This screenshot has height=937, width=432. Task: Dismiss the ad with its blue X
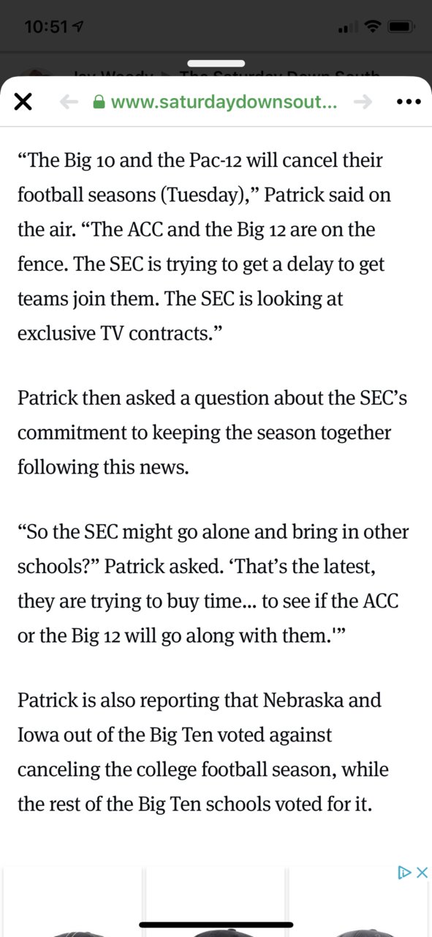click(421, 872)
